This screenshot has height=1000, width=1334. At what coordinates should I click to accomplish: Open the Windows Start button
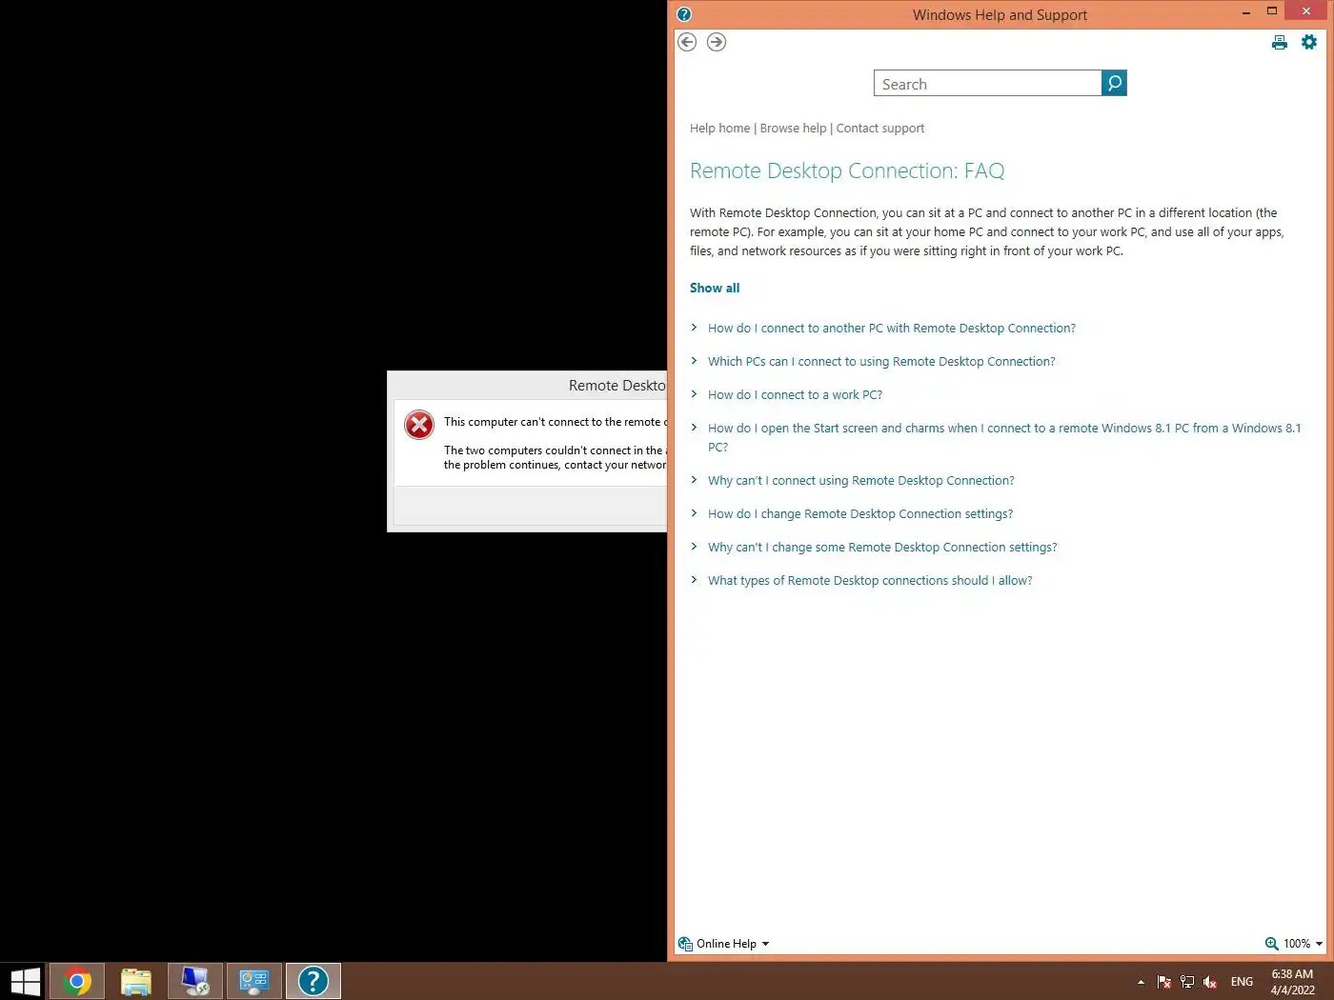pos(24,981)
